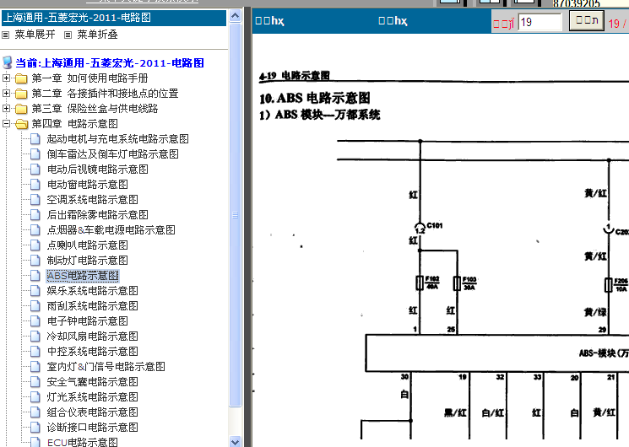Image resolution: width=629 pixels, height=447 pixels.
Task: Open 雨刮系统电路示意图 entry
Action: [x=92, y=306]
